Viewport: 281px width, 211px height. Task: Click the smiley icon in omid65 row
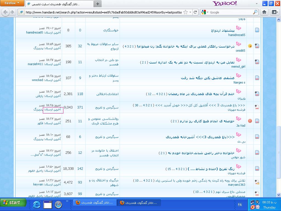point(250,46)
